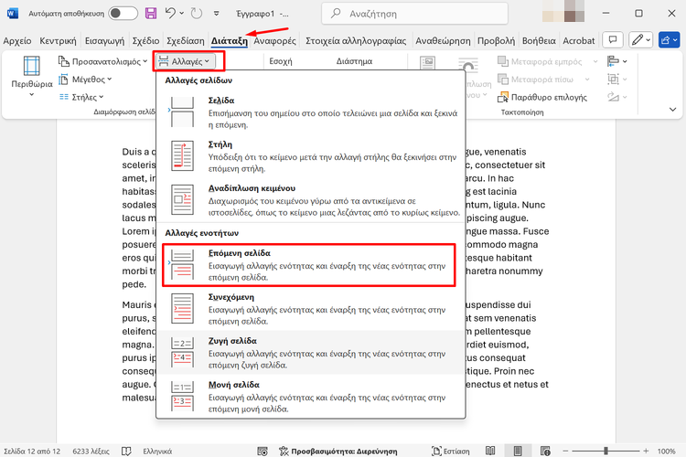Click the user account avatar
This screenshot has width=686, height=457.
click(x=563, y=11)
